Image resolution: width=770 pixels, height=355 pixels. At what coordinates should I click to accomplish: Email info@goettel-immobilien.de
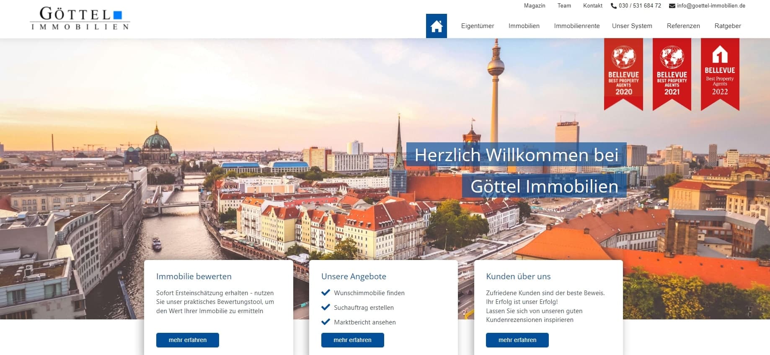coord(711,6)
